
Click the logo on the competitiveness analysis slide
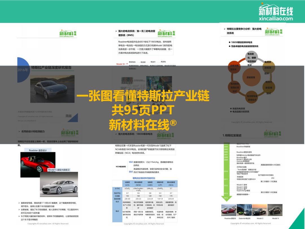click(x=274, y=31)
